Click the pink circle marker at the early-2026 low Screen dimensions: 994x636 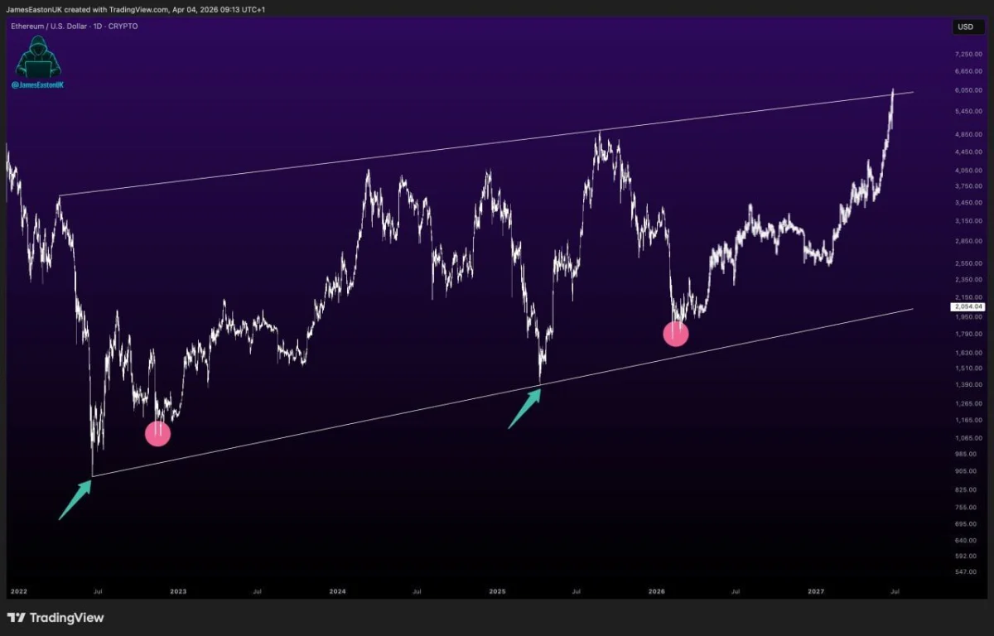[x=676, y=334]
